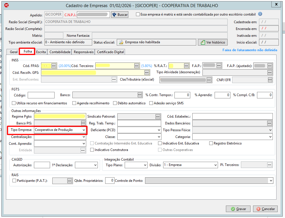Switch to Contabilidade tab
Screen dimensions: 285x218
(60, 52)
